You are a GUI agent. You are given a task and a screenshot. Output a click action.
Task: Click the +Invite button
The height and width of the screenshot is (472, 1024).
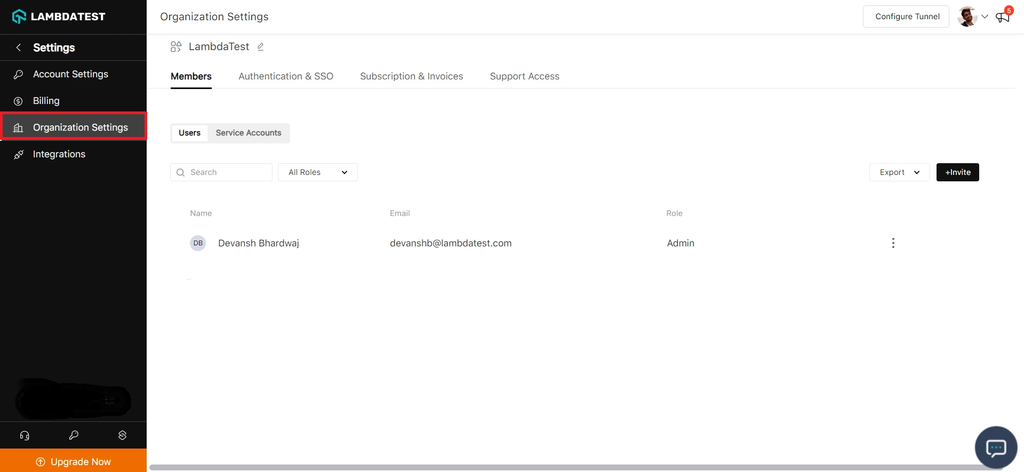[x=957, y=172]
